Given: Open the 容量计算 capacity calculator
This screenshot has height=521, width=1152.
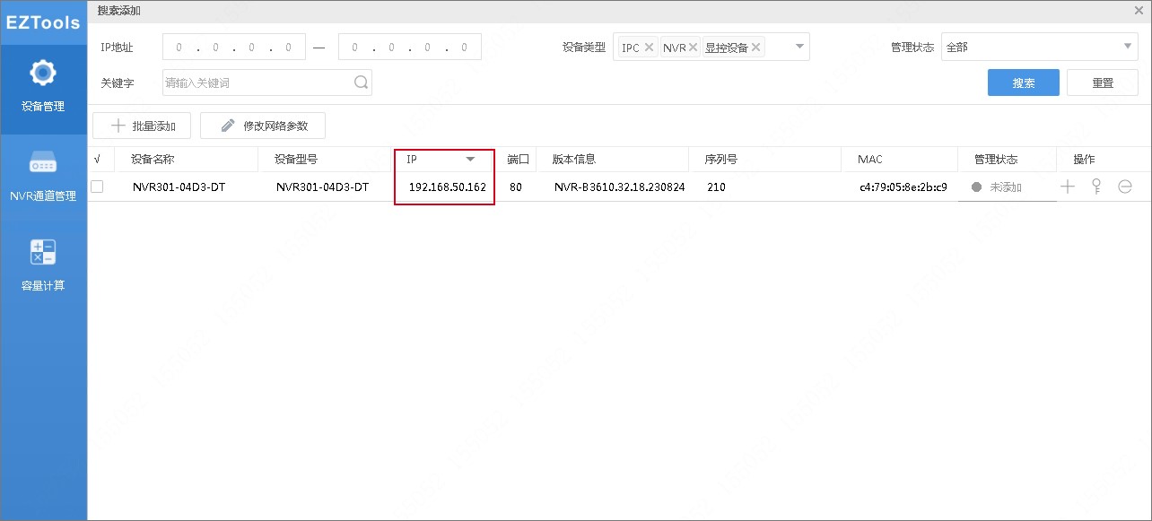Looking at the screenshot, I should pyautogui.click(x=43, y=266).
